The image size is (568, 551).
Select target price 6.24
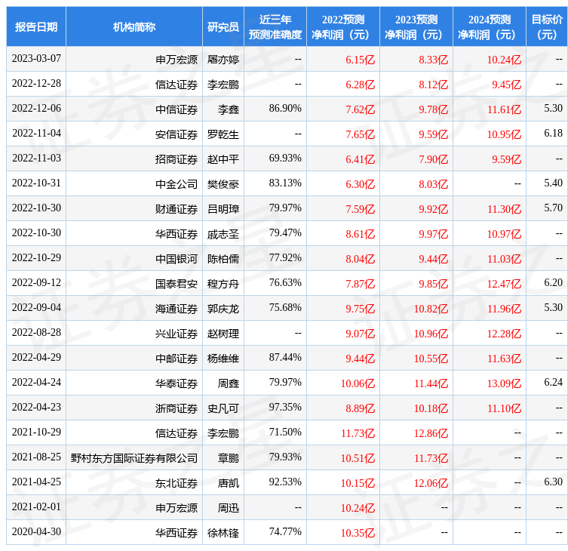pos(553,383)
